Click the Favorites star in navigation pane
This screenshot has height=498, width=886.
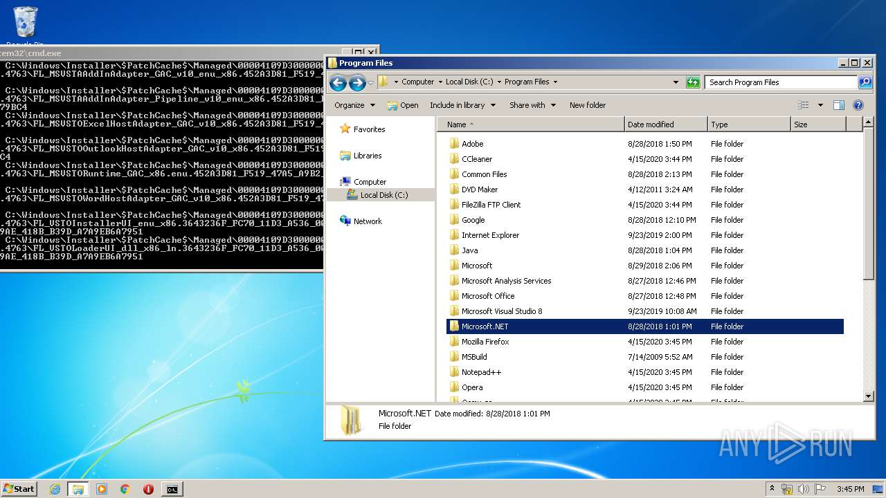point(345,129)
